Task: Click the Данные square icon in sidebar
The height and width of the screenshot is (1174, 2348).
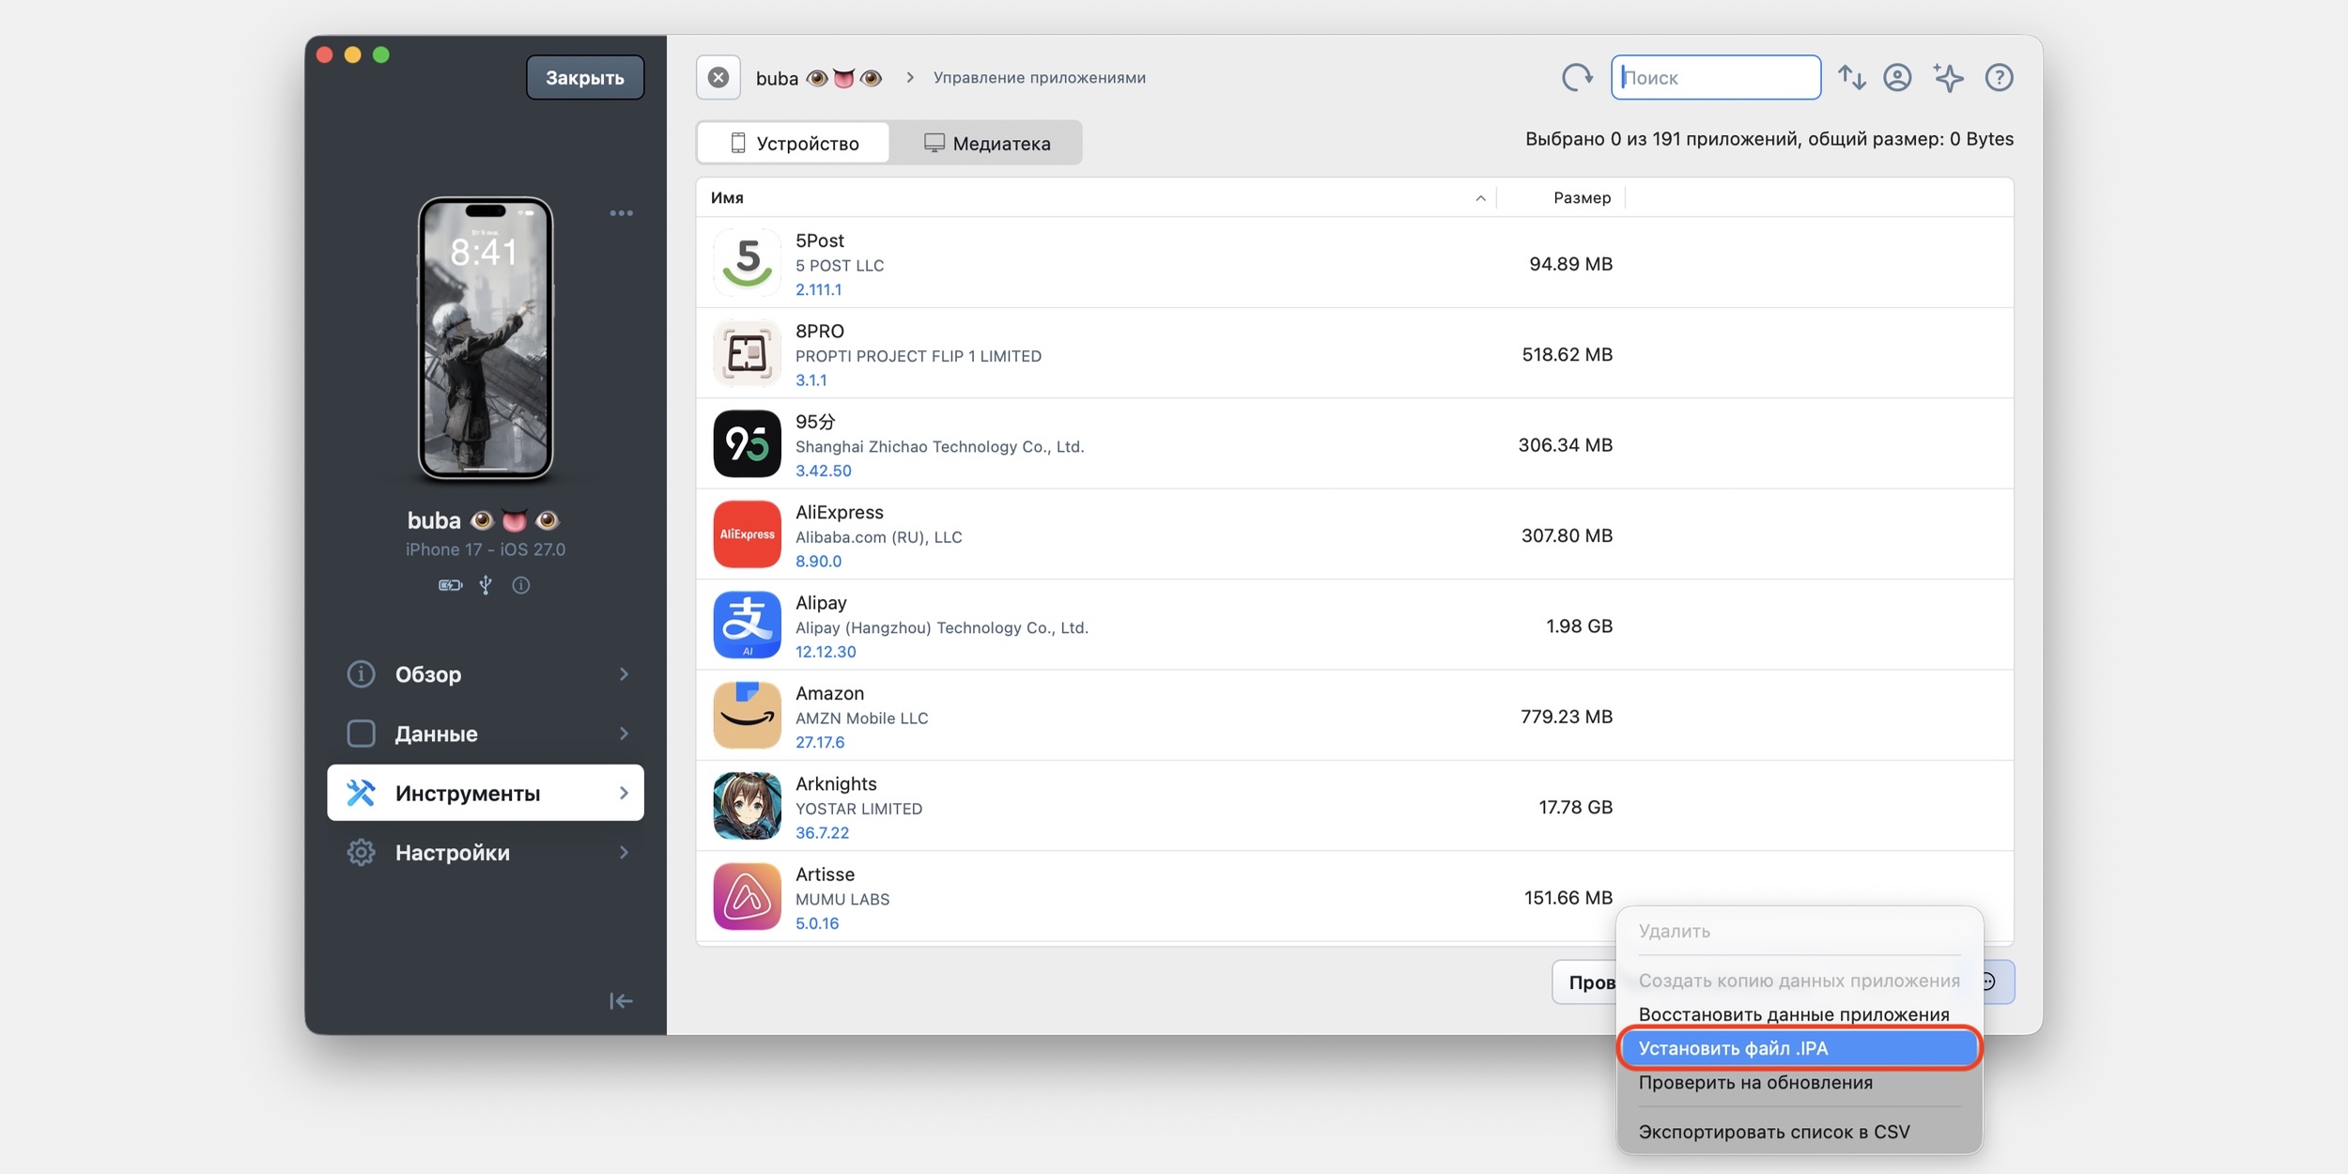Action: coord(361,734)
